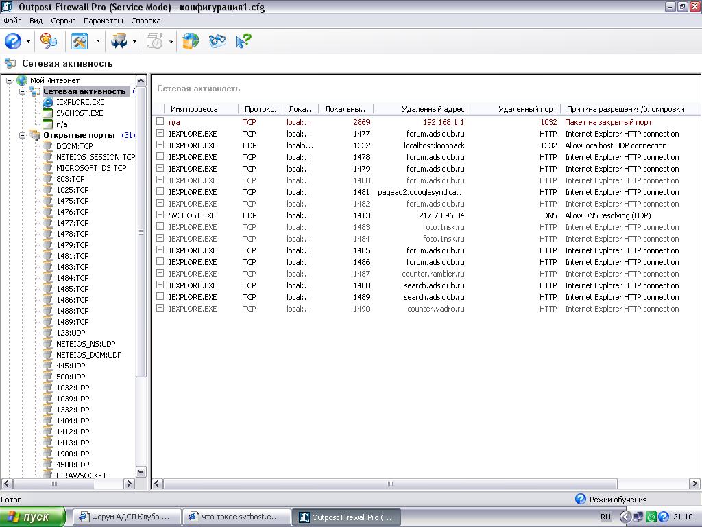Collapse the Сетевая активность tree node
This screenshot has width=702, height=527.
point(23,91)
